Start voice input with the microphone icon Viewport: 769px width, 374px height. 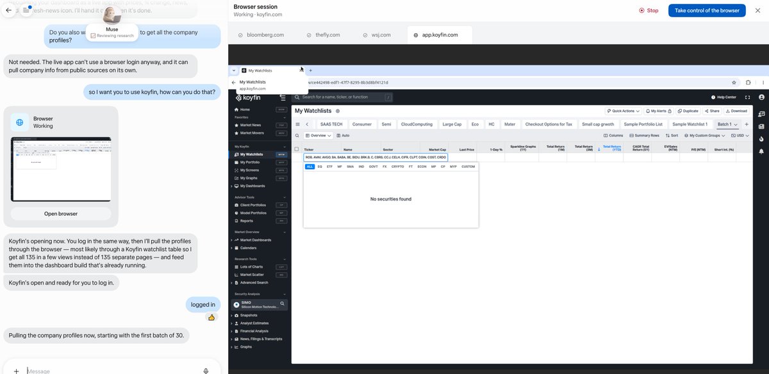point(206,370)
